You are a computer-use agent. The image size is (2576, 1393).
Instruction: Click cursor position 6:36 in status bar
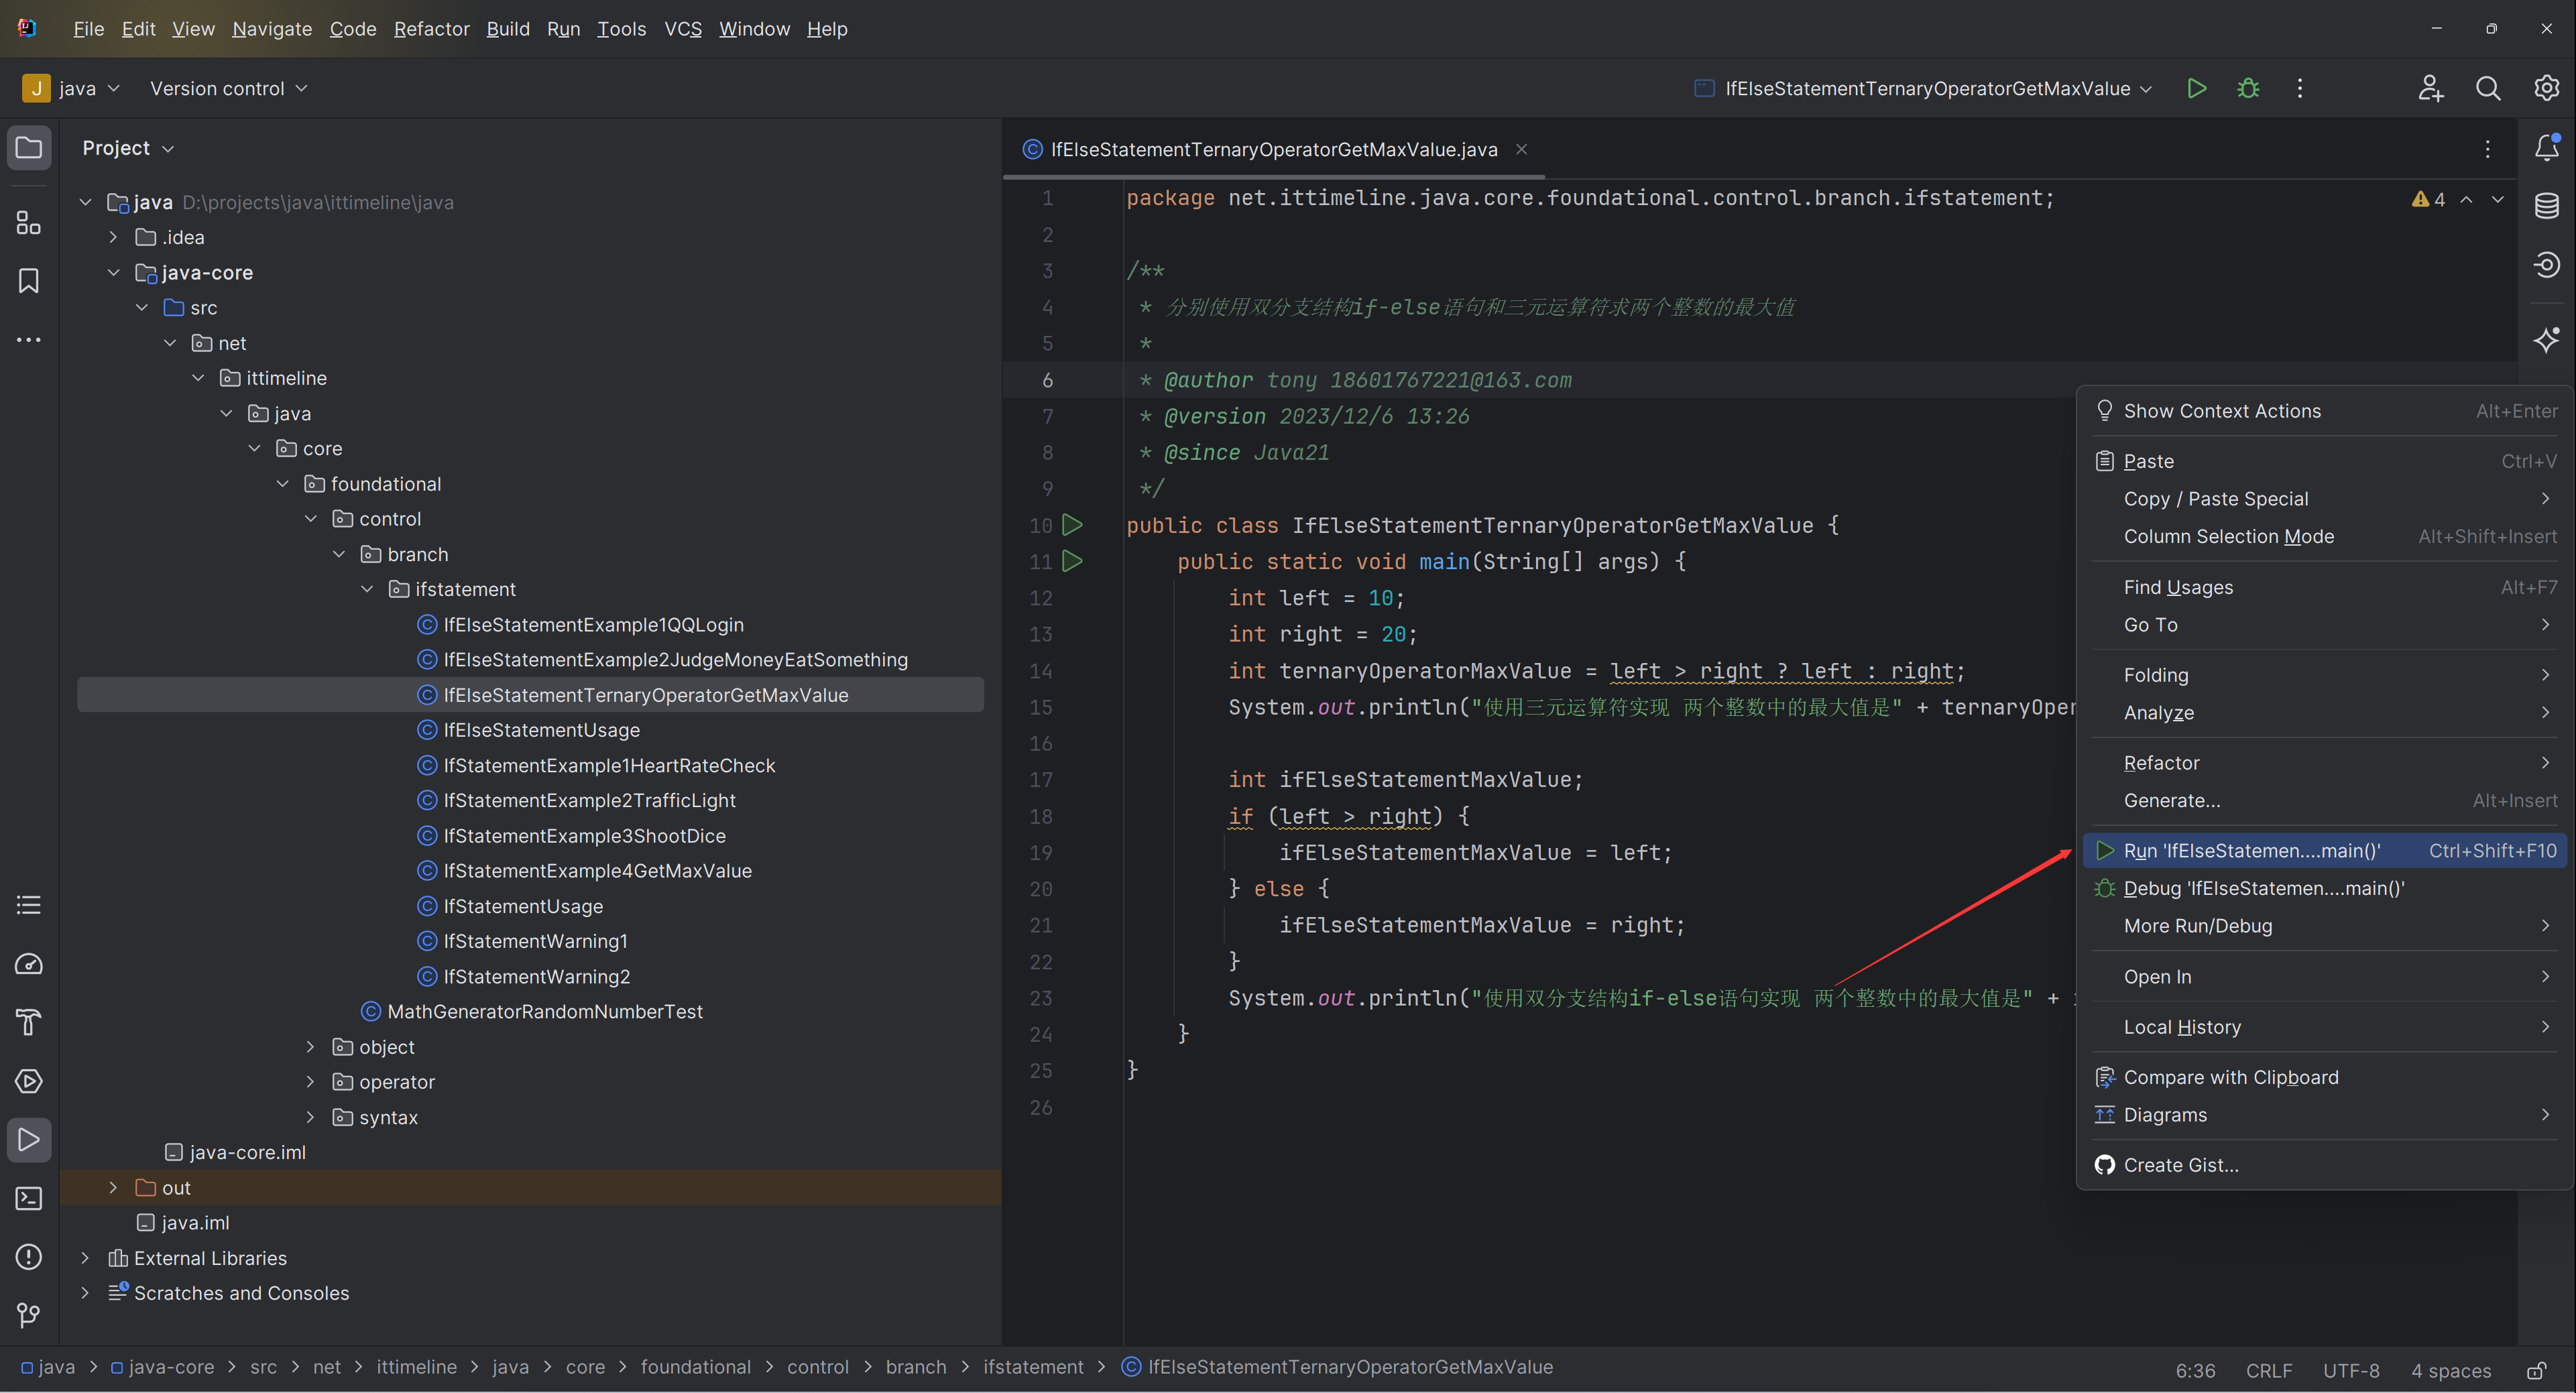(x=2195, y=1370)
